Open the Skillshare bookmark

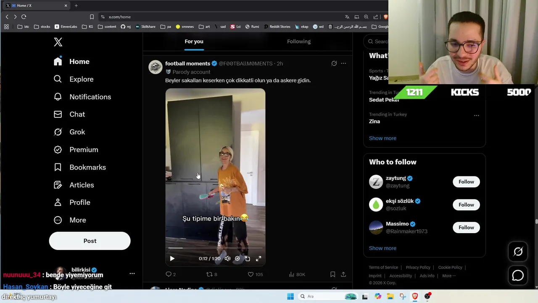(145, 27)
